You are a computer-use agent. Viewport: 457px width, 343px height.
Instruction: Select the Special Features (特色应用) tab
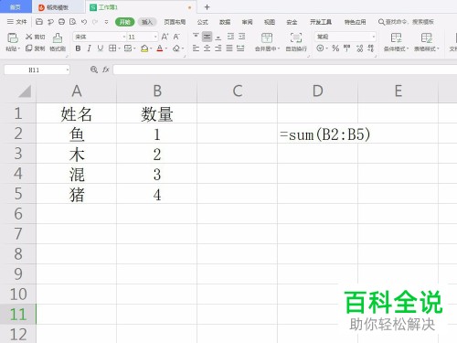tap(355, 22)
